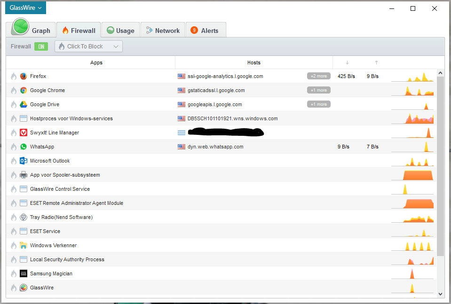Expand +1 more hosts for Google Chrome
451x304 pixels.
click(319, 90)
